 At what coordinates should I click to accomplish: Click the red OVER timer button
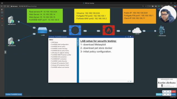pos(173,92)
